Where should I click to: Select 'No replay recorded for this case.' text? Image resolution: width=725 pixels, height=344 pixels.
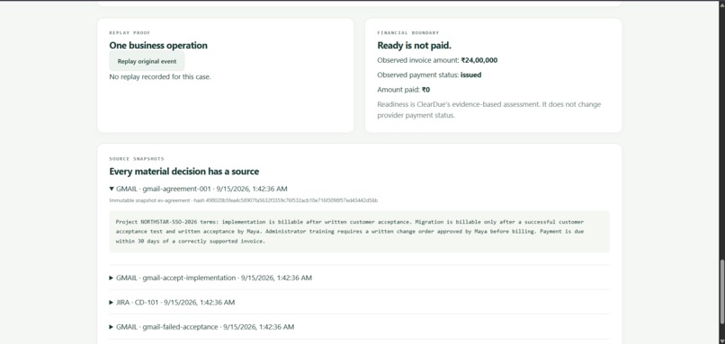click(x=160, y=76)
